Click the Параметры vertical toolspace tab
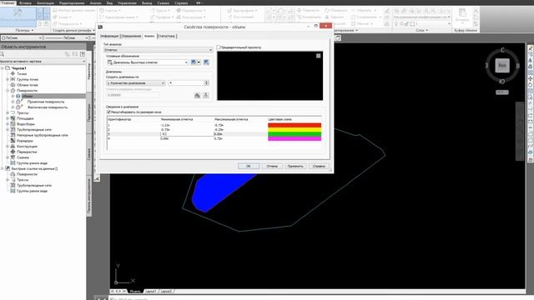Viewport: 534px width, 300px height. pyautogui.click(x=89, y=112)
